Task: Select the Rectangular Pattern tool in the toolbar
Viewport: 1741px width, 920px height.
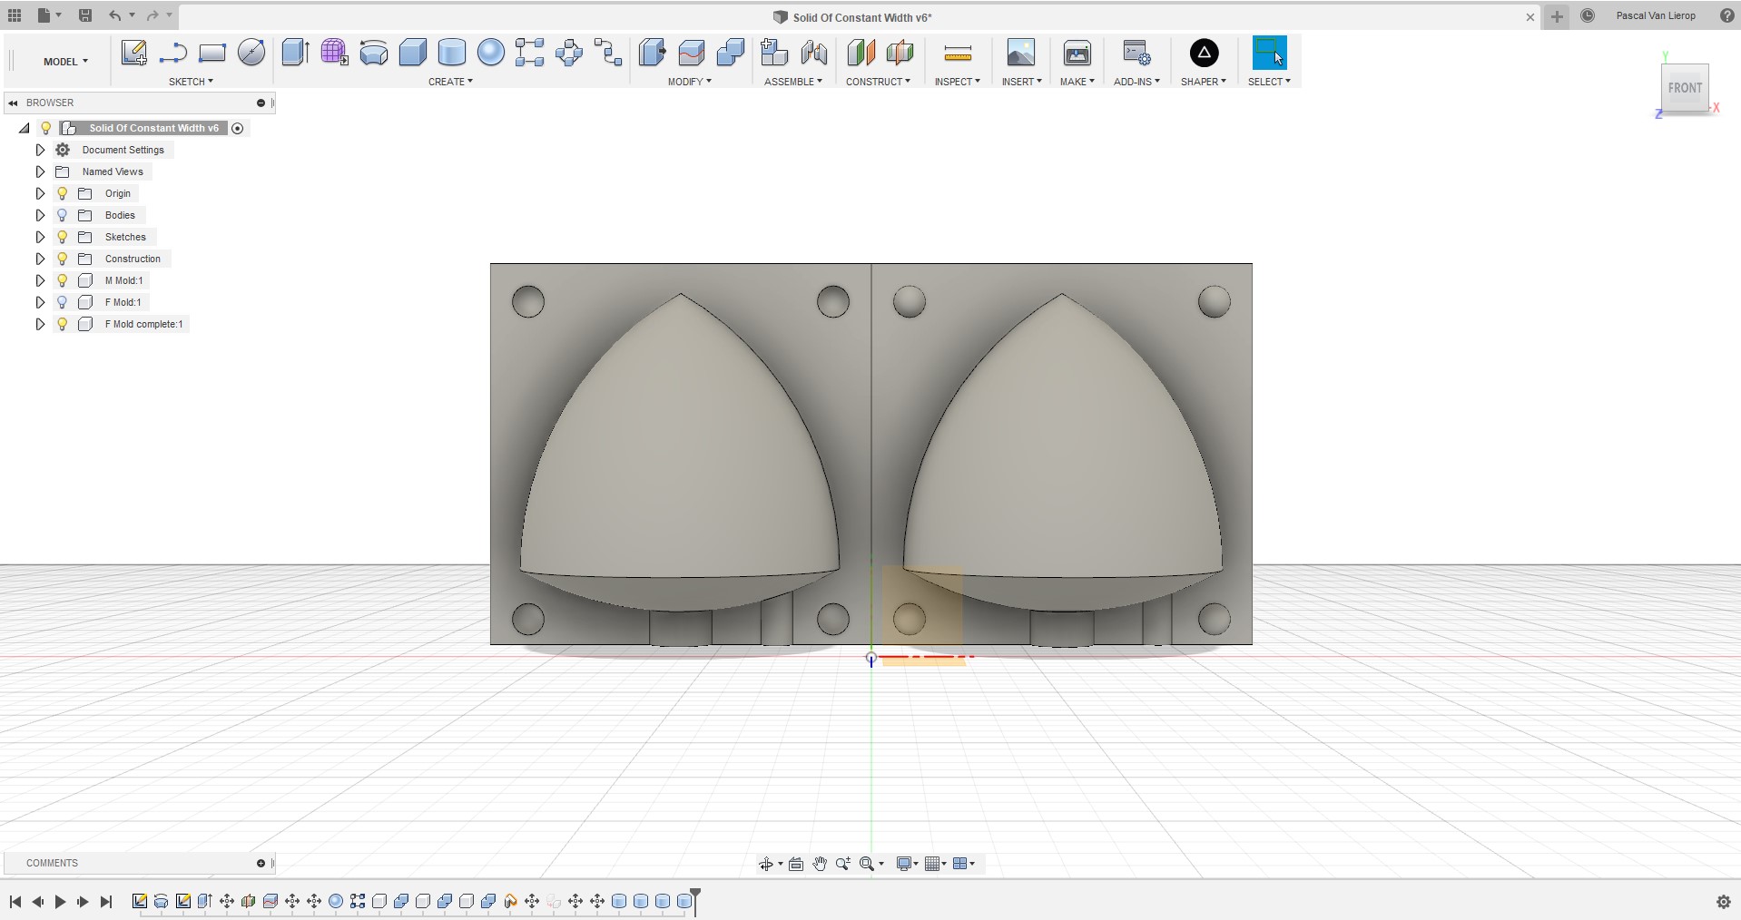Action: click(x=529, y=53)
